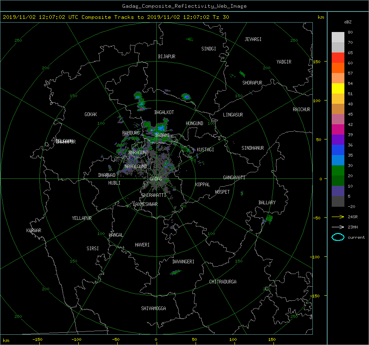Click the SINDGI label
Viewport: 369px width, 345px height.
(x=209, y=49)
